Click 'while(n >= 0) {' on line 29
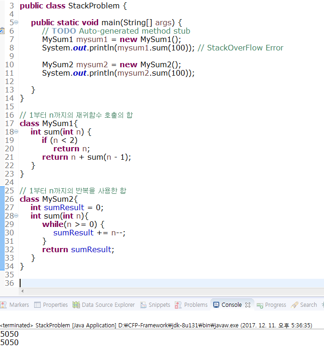 (73, 224)
